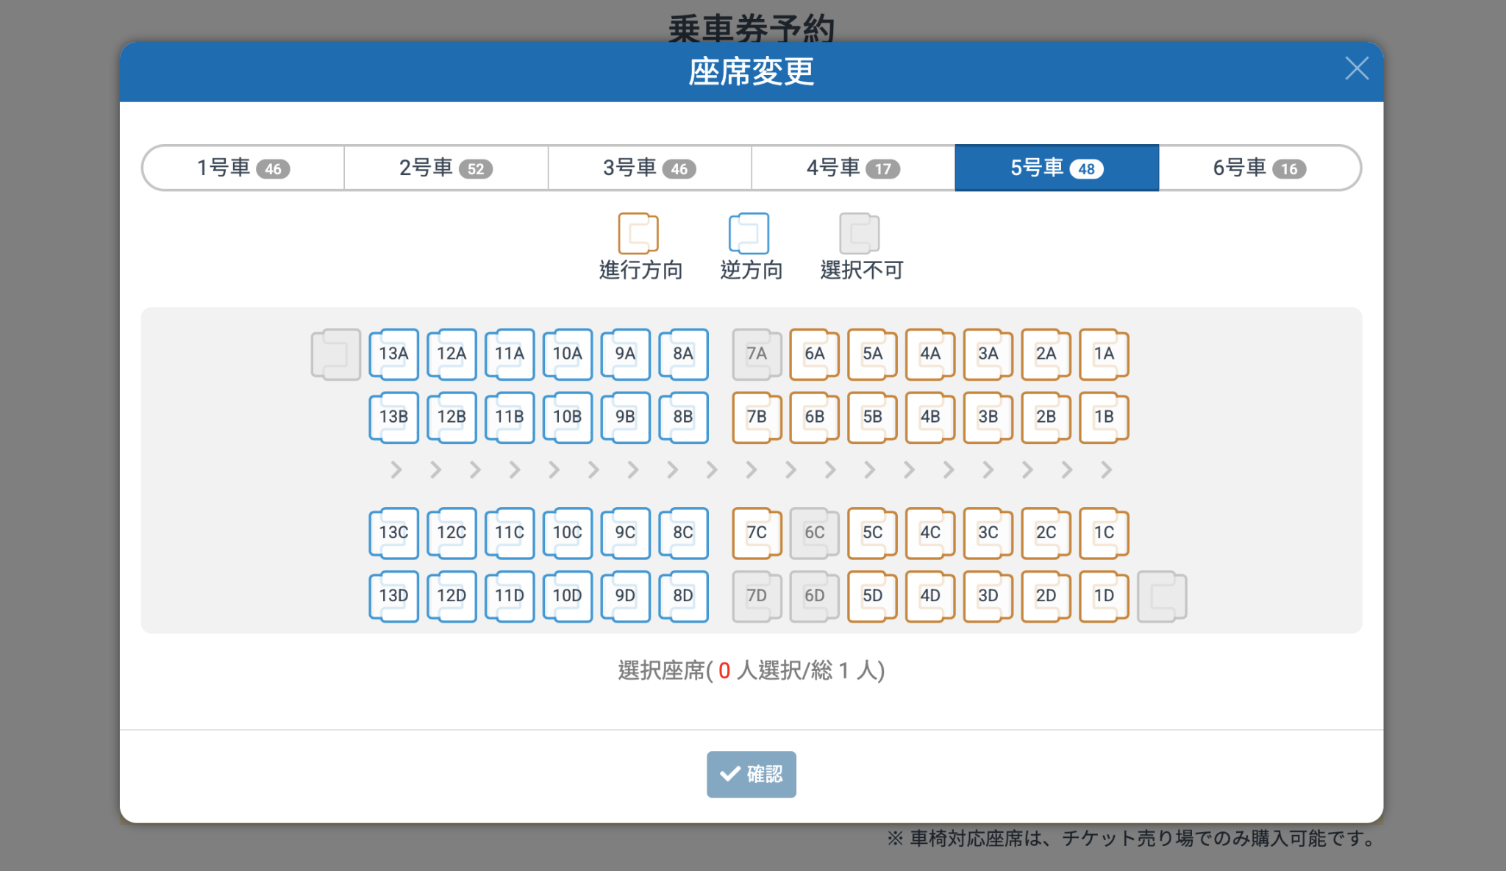Choose seat 5A
Screen dimensions: 1506x871
(872, 354)
